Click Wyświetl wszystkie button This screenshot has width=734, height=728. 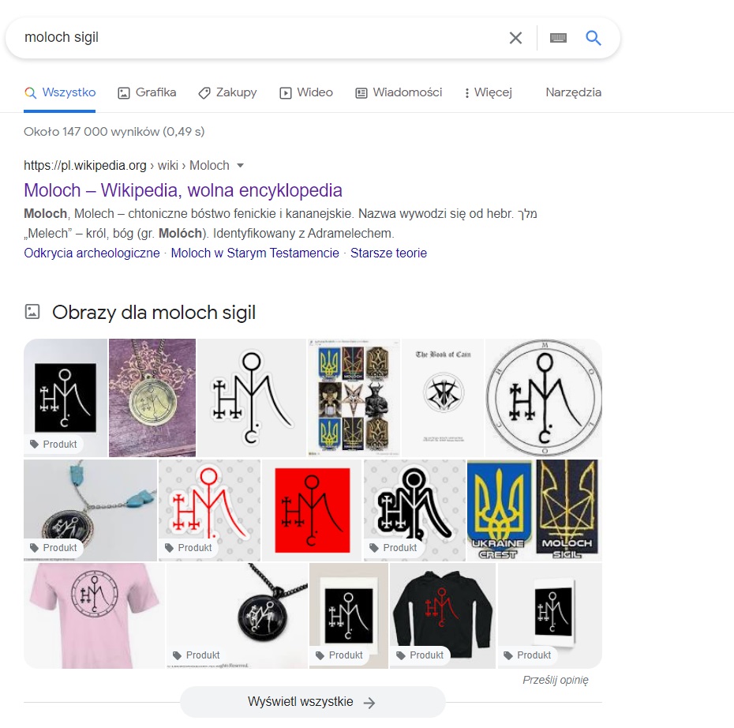(x=313, y=702)
